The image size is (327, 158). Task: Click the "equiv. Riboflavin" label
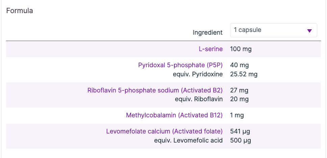coord(199,99)
